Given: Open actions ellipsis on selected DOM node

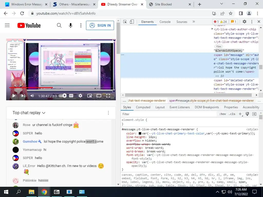Looking at the screenshot, I should click(x=123, y=55).
